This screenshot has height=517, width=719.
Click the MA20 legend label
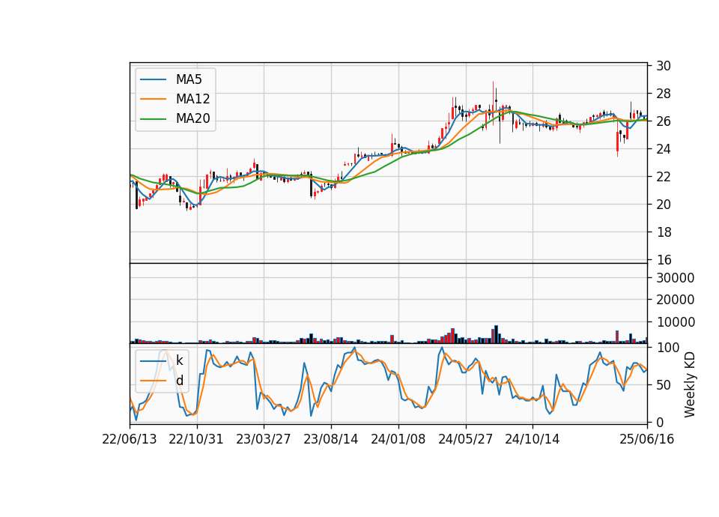[x=192, y=119]
